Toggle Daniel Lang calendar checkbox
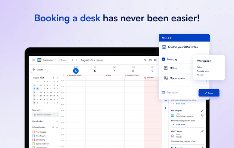Screen dimensions: 234x148 (x=34, y=140)
